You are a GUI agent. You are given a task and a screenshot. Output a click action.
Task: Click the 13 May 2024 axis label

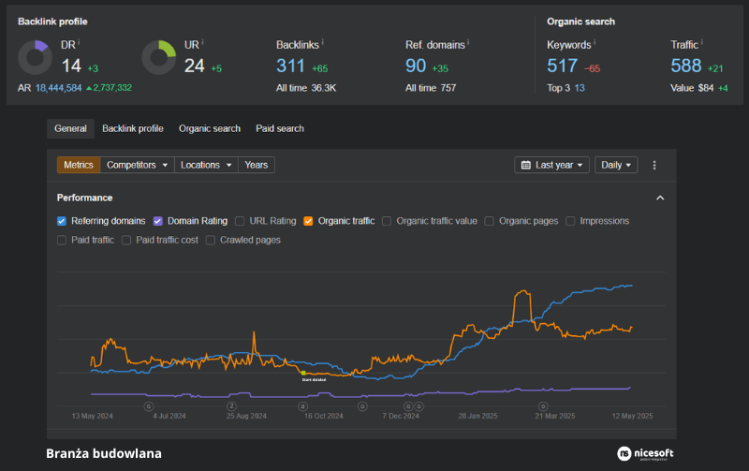(x=92, y=416)
